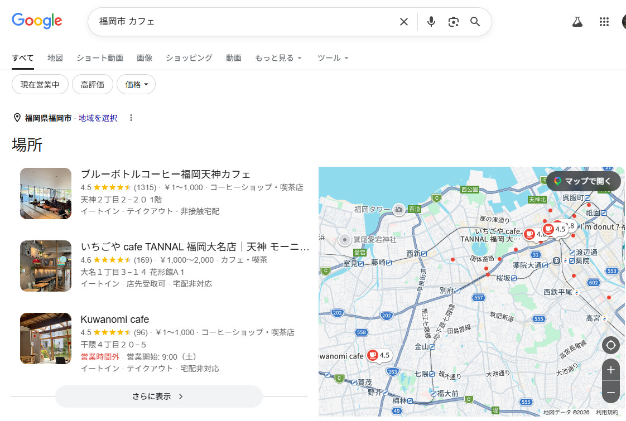Viewport: 626px width, 421px height.
Task: Click the 利用規約 link under the map
Action: click(x=607, y=412)
